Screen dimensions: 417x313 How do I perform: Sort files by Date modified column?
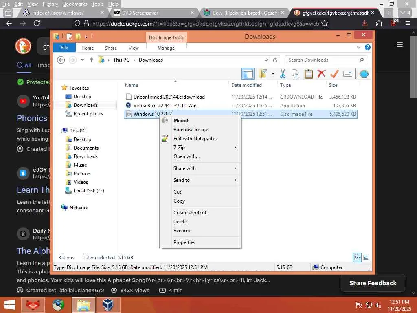[x=246, y=85]
